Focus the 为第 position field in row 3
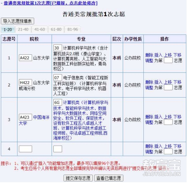Viewport: 188px width, 184px height. coord(168,122)
